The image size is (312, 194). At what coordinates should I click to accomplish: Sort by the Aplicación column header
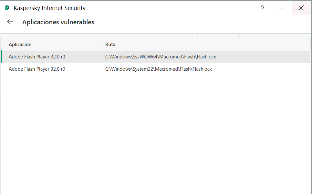[20, 45]
